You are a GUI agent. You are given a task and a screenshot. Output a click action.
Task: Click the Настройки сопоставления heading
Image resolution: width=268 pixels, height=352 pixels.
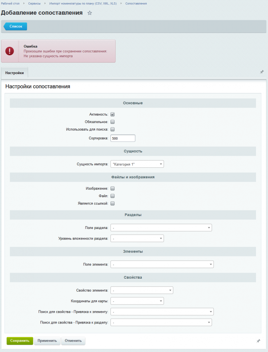click(x=38, y=86)
